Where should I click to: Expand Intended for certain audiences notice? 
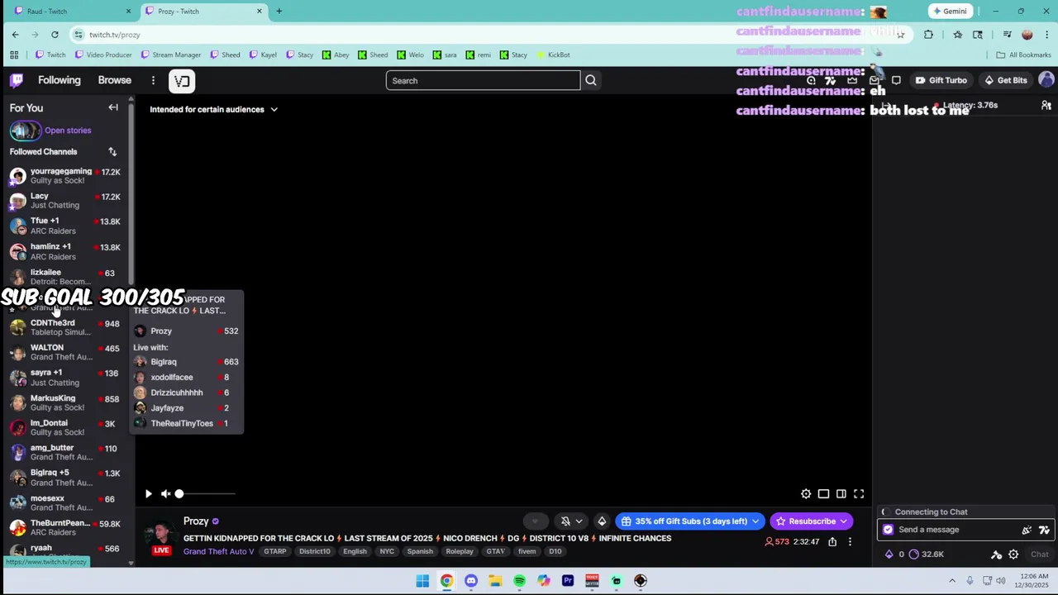(213, 109)
